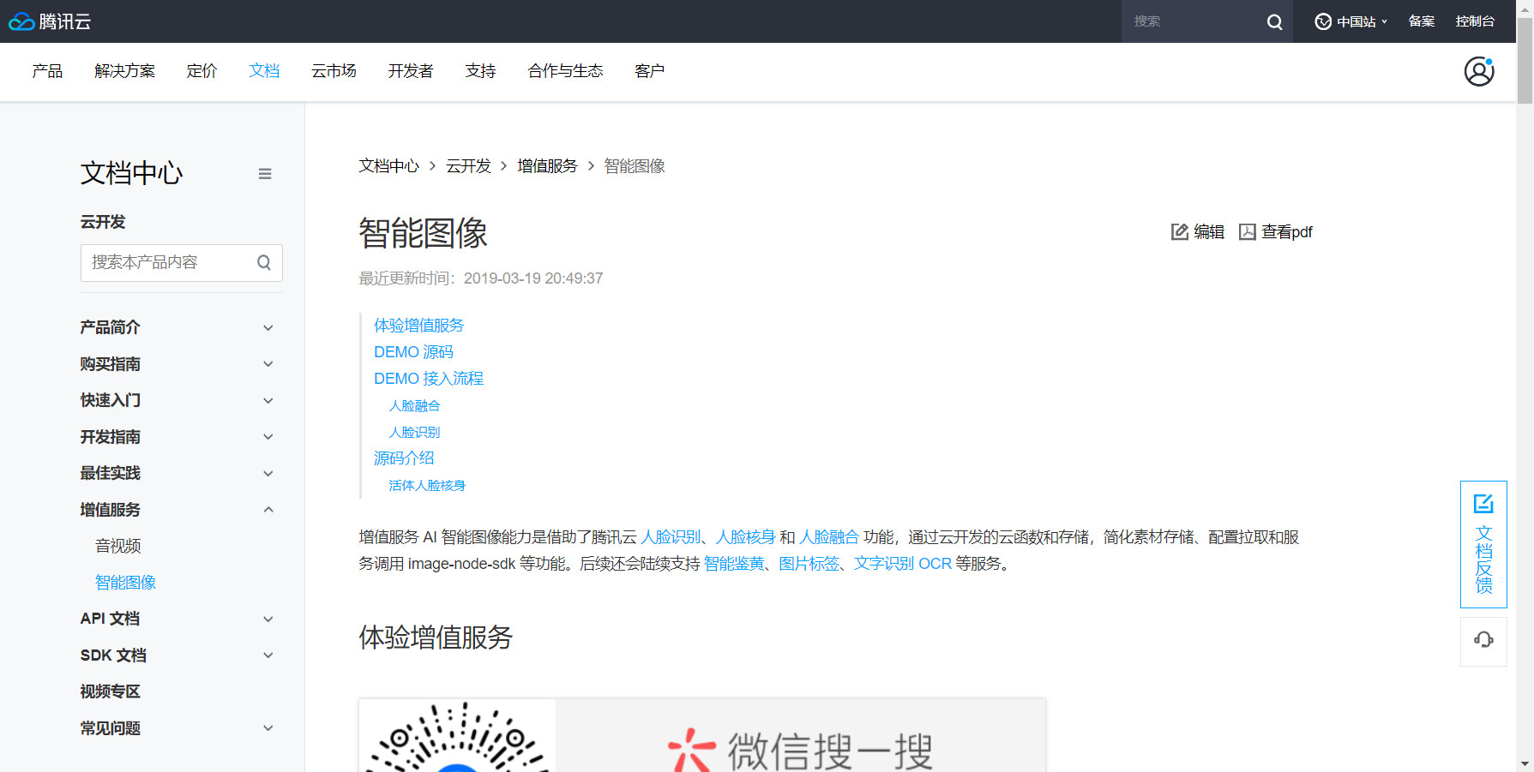Open 云市场 in top navigation

pos(334,71)
